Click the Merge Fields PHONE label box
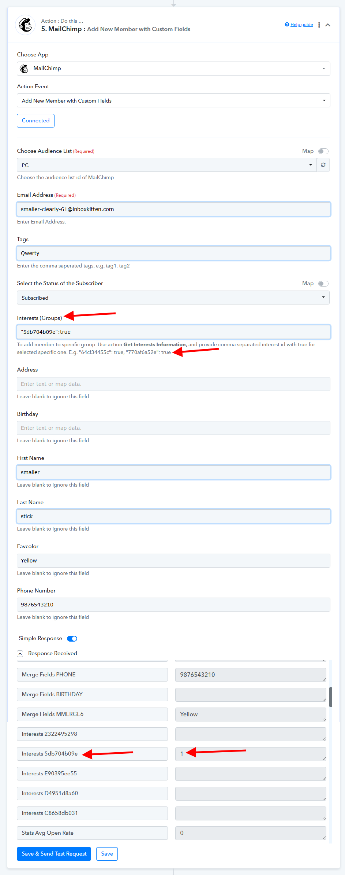This screenshot has height=875, width=345. click(92, 675)
